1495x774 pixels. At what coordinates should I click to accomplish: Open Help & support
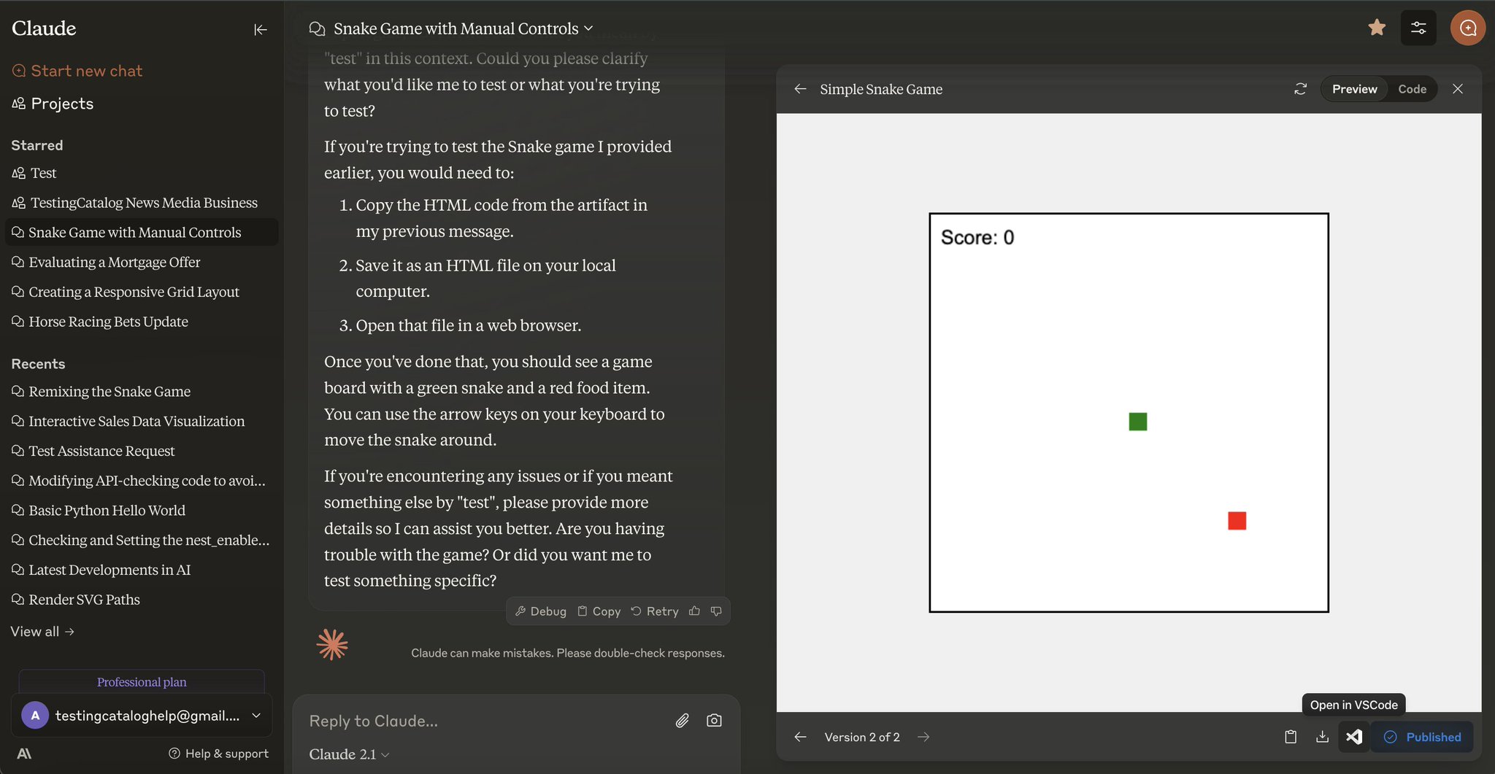coord(218,754)
